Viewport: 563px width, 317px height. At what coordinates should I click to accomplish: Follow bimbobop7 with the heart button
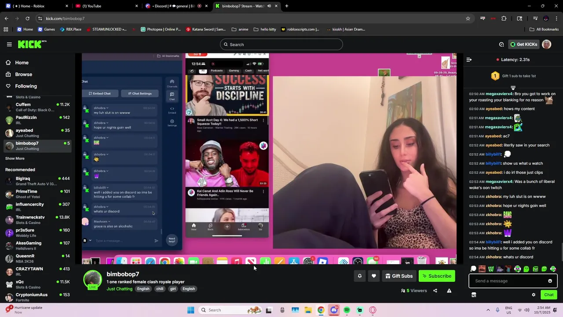tap(374, 276)
